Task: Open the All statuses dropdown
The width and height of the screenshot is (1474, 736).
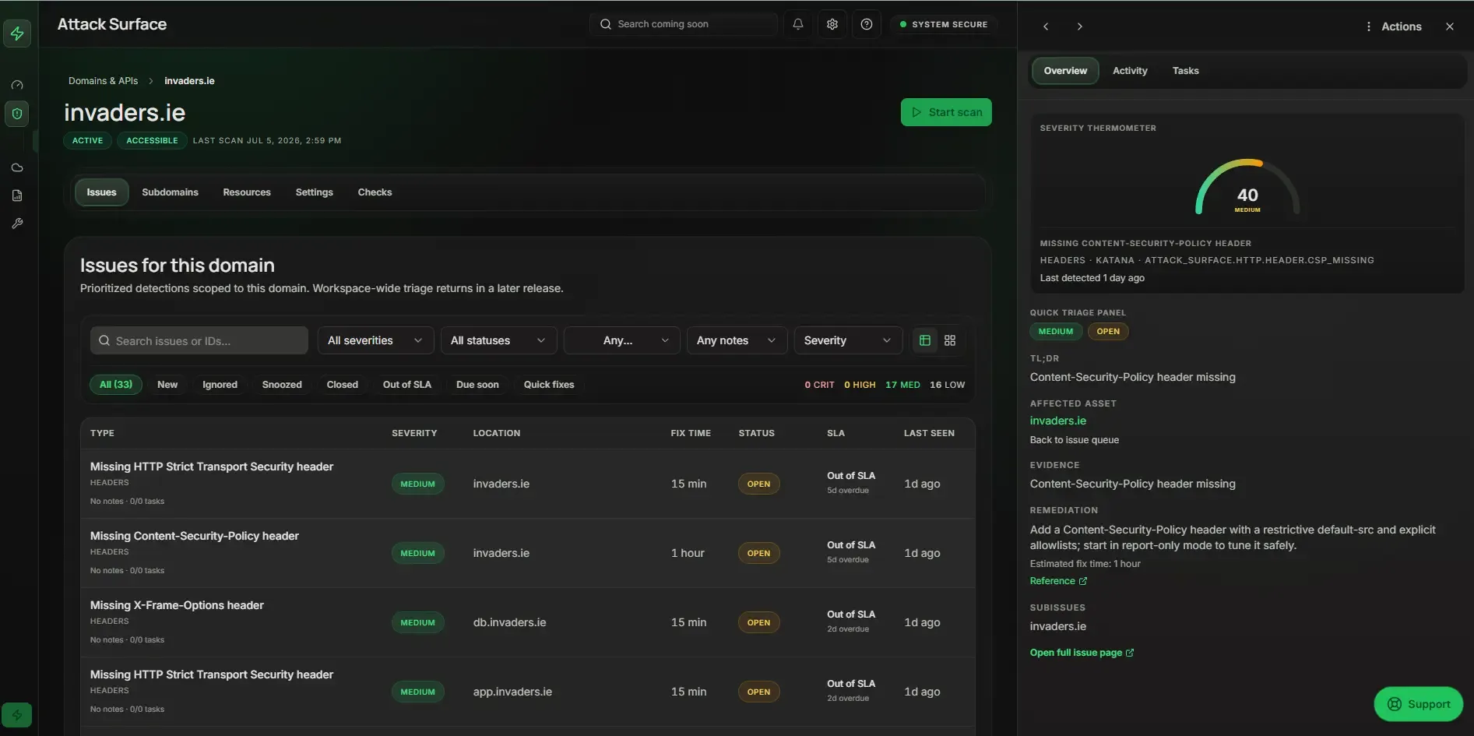Action: pyautogui.click(x=498, y=340)
